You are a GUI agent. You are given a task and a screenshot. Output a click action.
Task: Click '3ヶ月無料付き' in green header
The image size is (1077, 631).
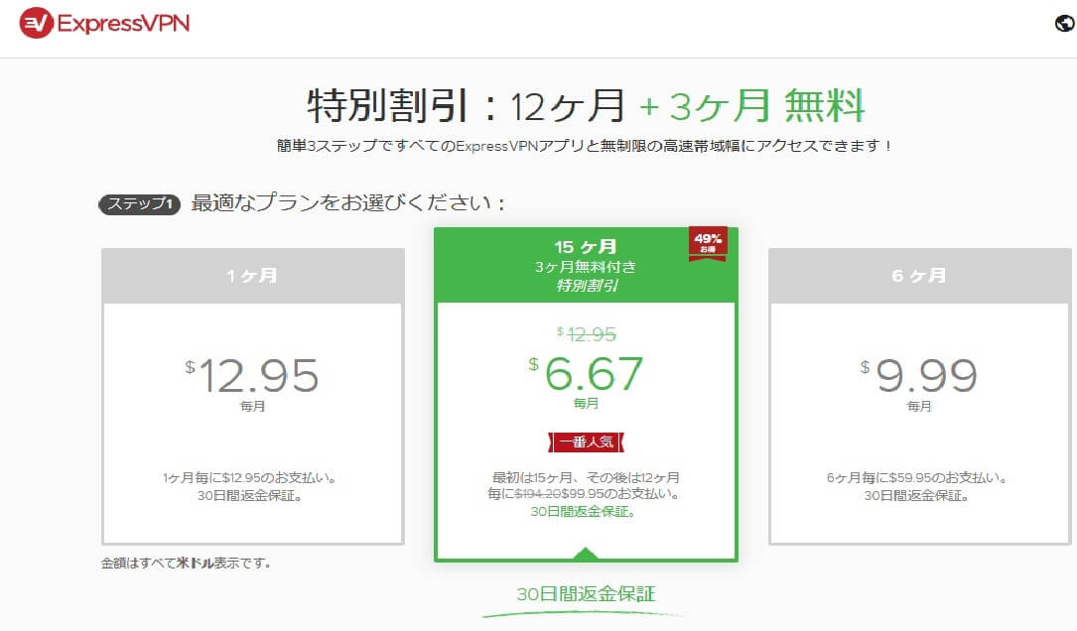[586, 267]
